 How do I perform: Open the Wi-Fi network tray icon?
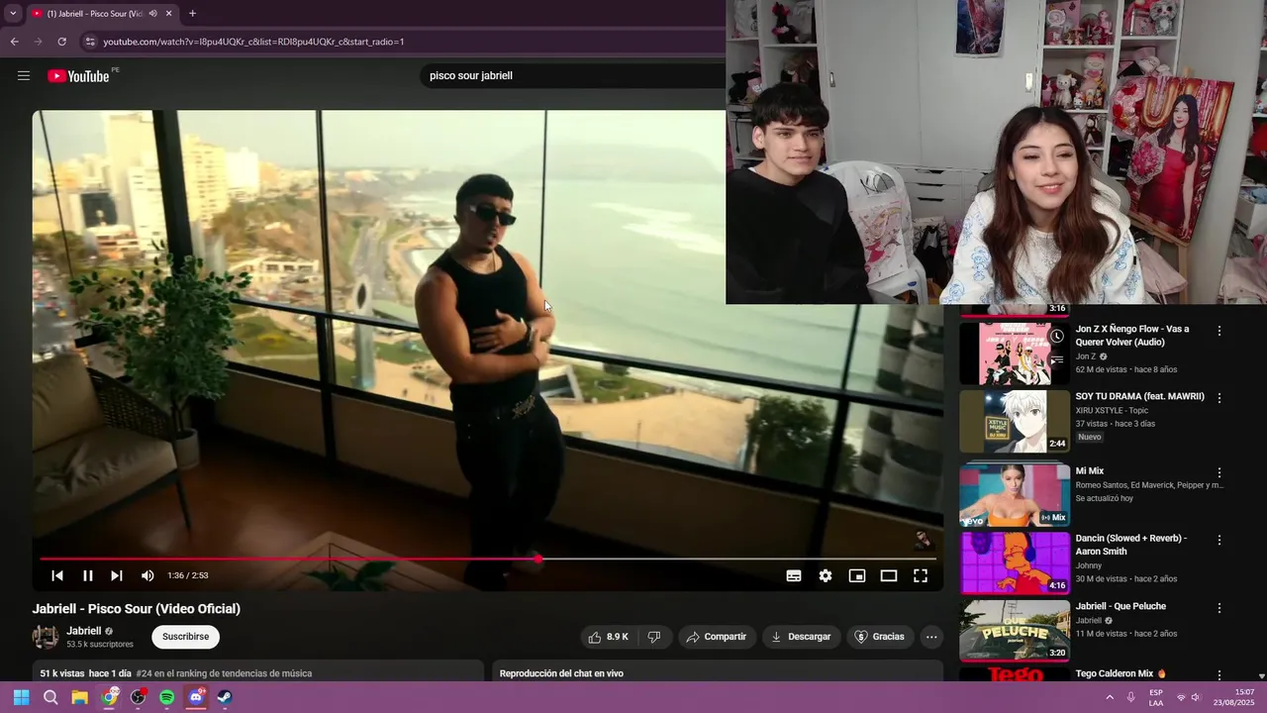point(1180,697)
